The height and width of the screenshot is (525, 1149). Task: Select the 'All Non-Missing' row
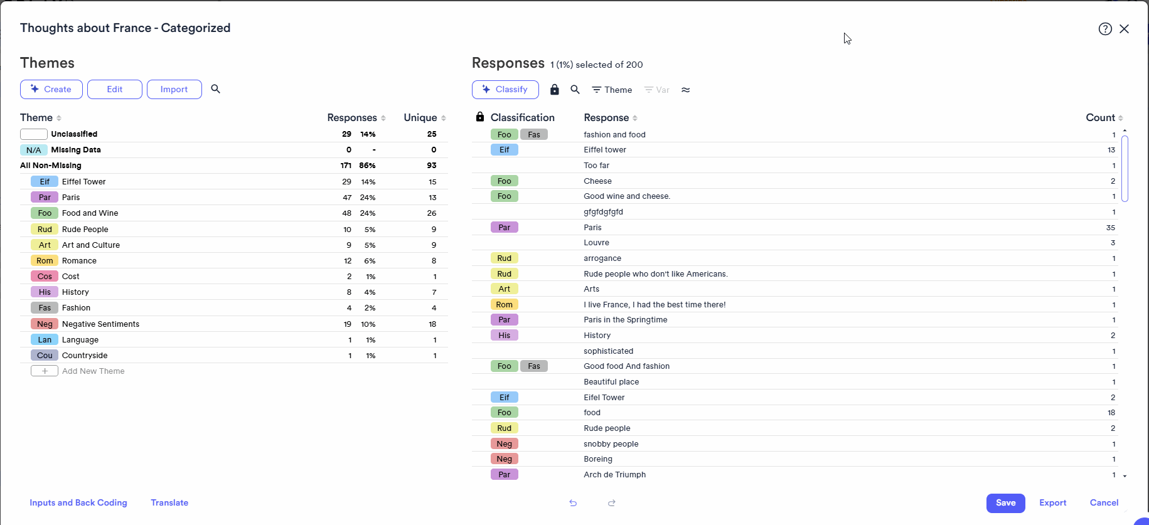click(x=233, y=166)
